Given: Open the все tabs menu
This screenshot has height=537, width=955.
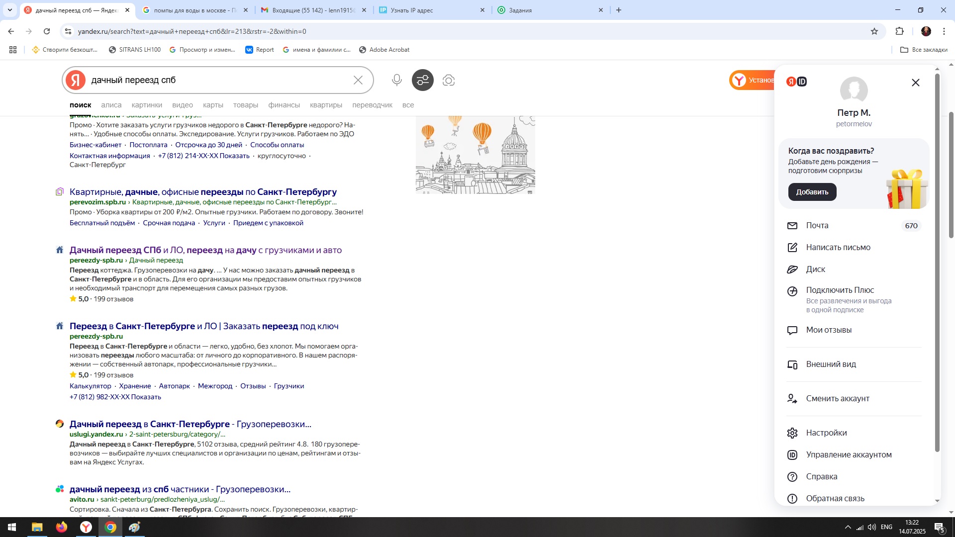Looking at the screenshot, I should (408, 105).
